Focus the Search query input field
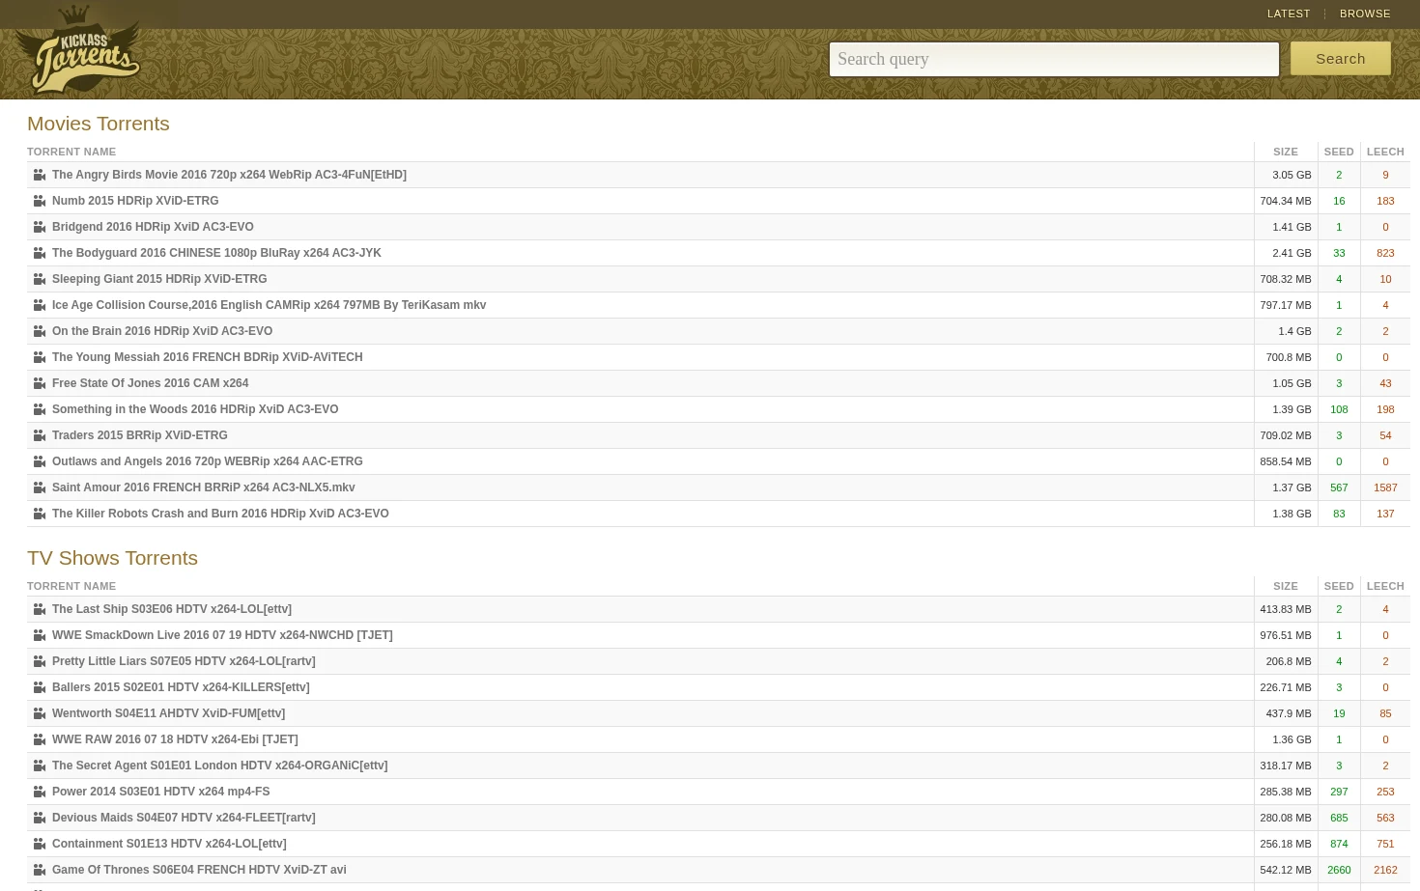Screen dimensions: 1420x891 (1054, 59)
